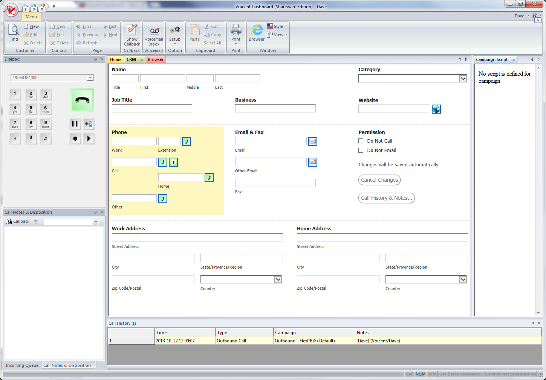Viewport: 546px width, 380px height.
Task: Open the Voicemail Inbox
Action: (x=154, y=37)
